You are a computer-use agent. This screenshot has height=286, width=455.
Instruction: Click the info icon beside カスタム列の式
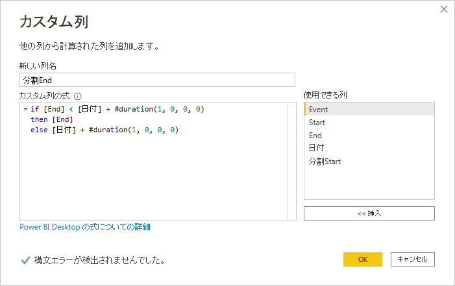78,96
